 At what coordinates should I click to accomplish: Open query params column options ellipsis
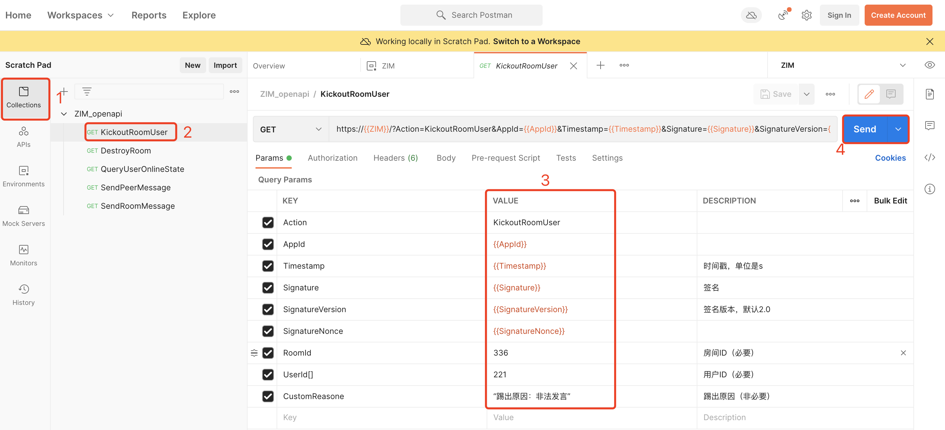pos(854,201)
